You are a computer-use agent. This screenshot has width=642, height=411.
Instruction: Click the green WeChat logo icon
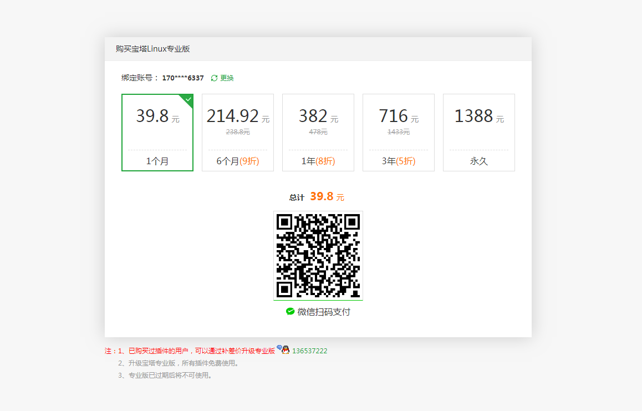tap(290, 311)
